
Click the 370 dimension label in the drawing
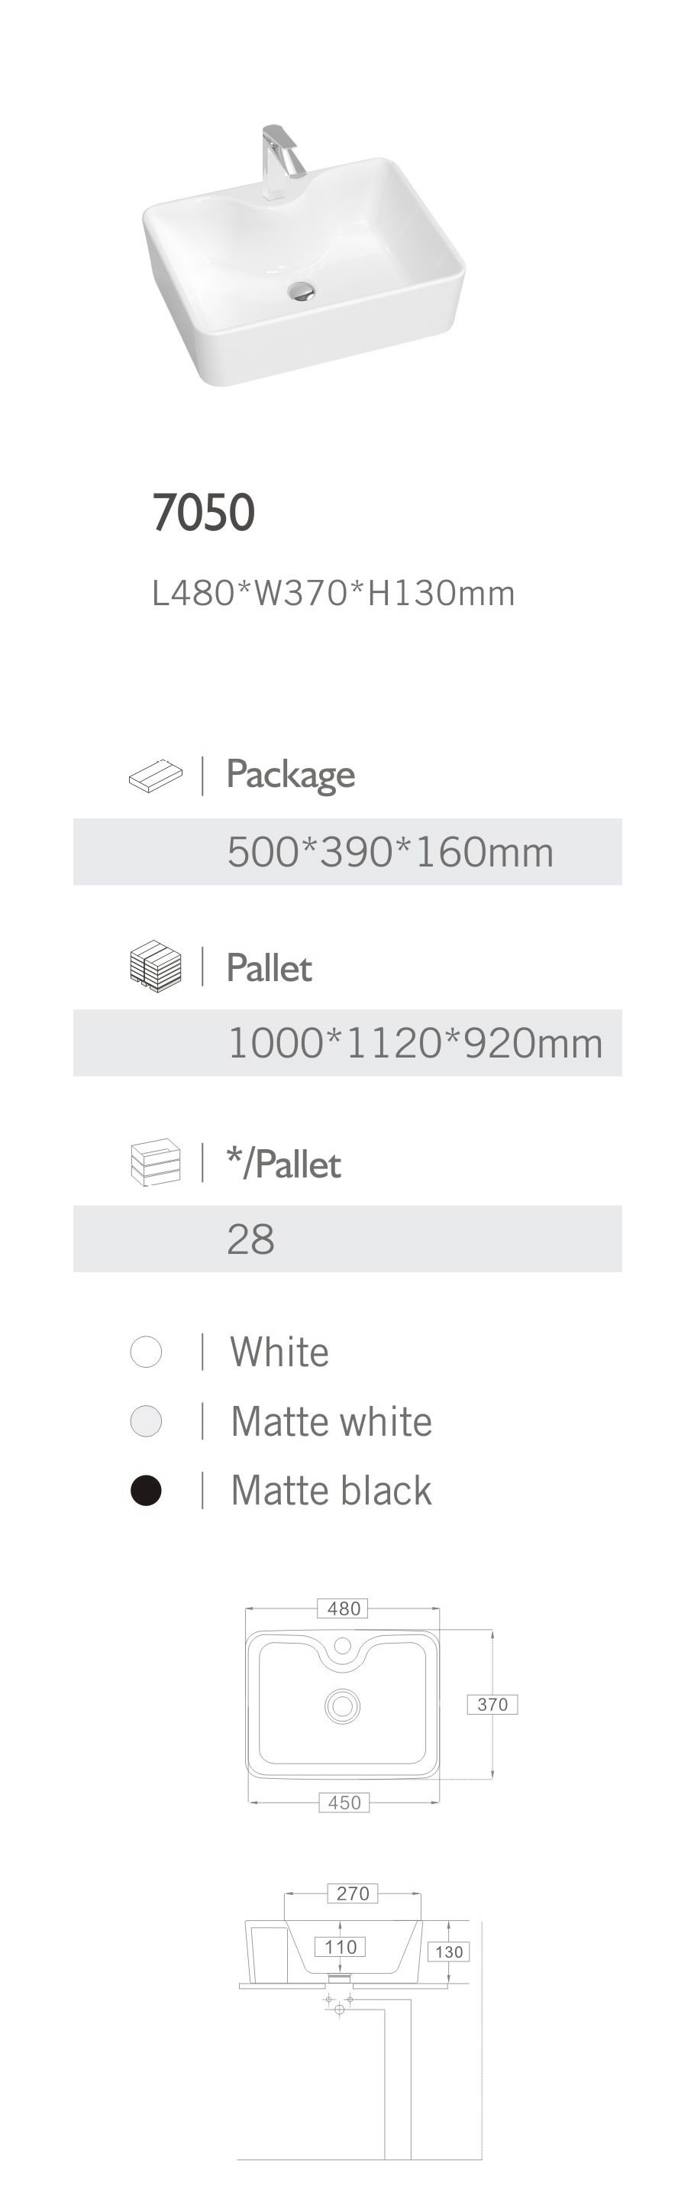(x=492, y=1703)
